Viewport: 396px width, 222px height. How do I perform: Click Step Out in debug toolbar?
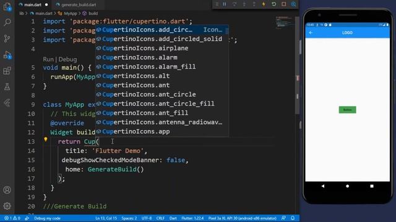pyautogui.click(x=254, y=4)
